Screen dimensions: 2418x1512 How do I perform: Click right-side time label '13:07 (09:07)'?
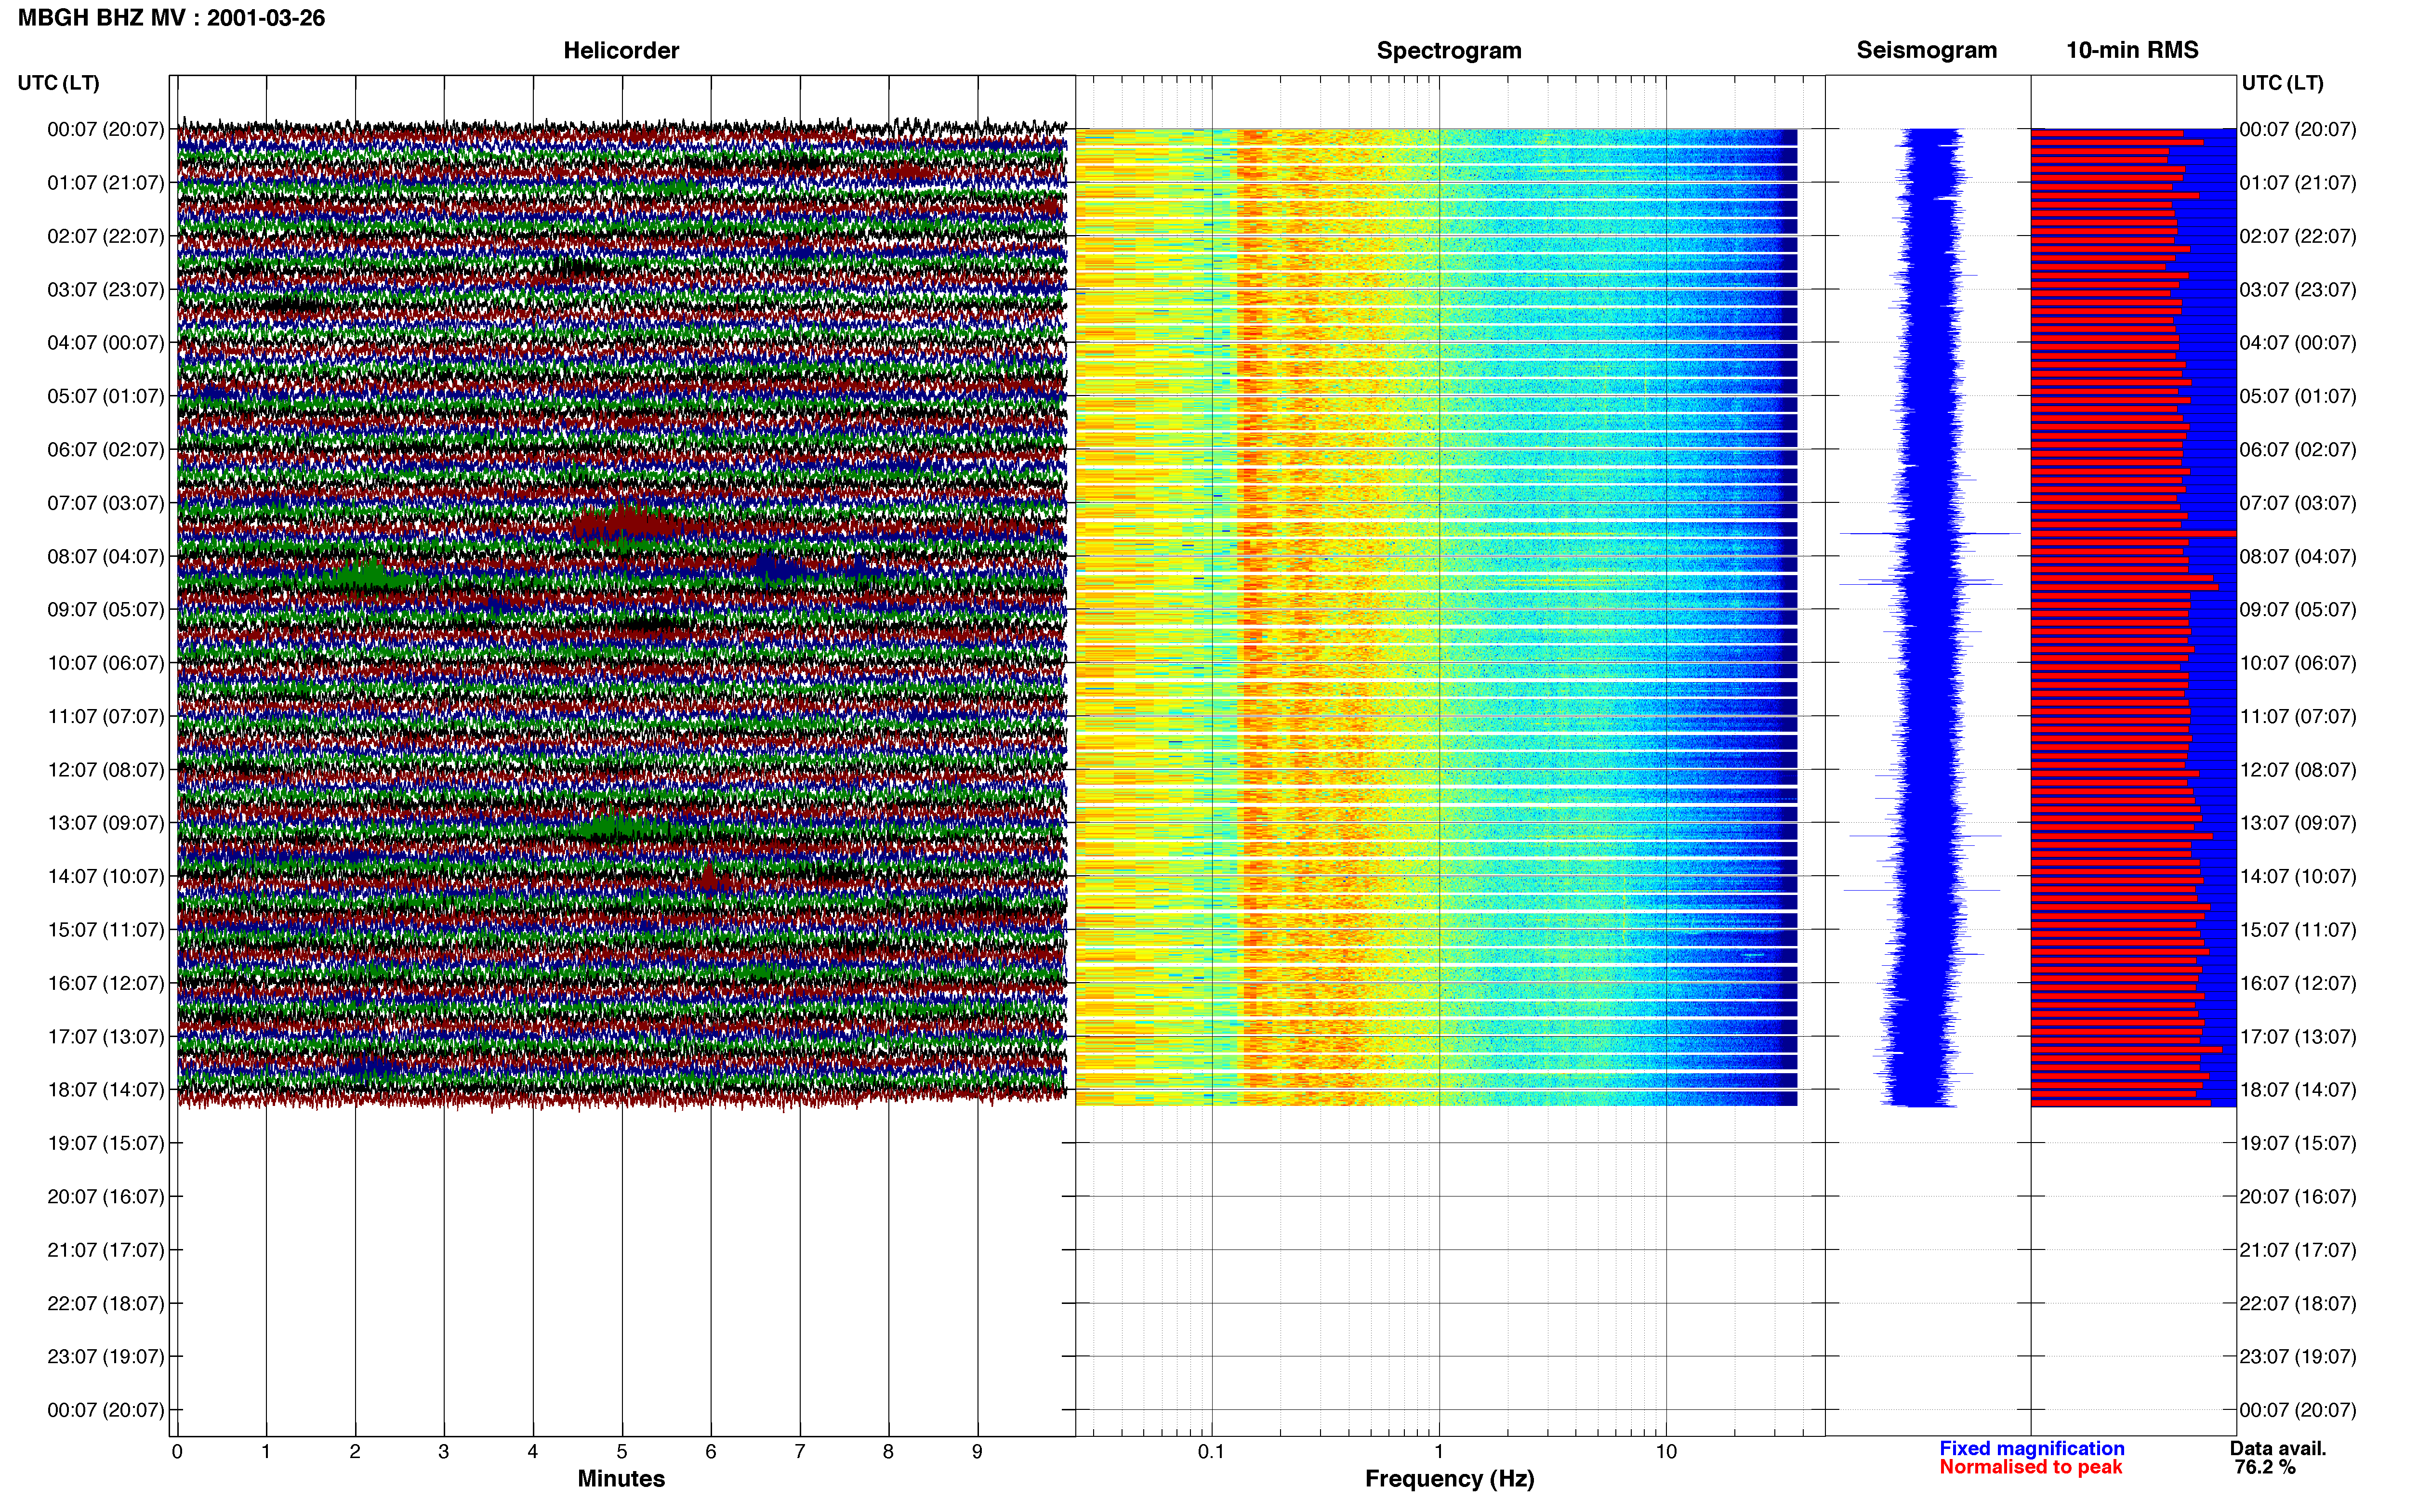(2298, 823)
